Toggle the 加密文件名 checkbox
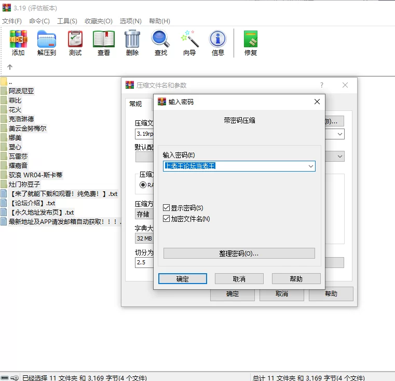 (167, 219)
